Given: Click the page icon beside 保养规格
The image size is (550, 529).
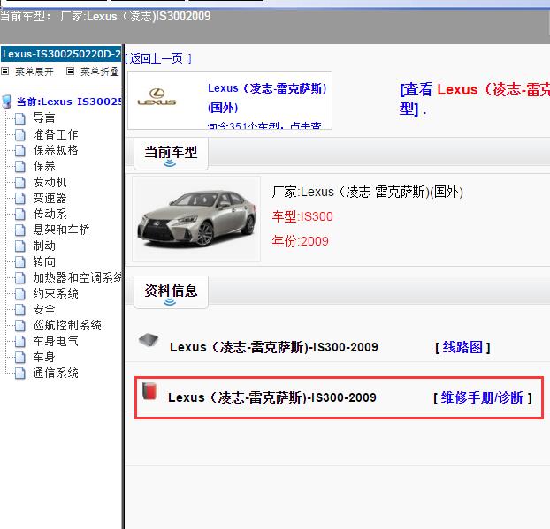Looking at the screenshot, I should [20, 151].
